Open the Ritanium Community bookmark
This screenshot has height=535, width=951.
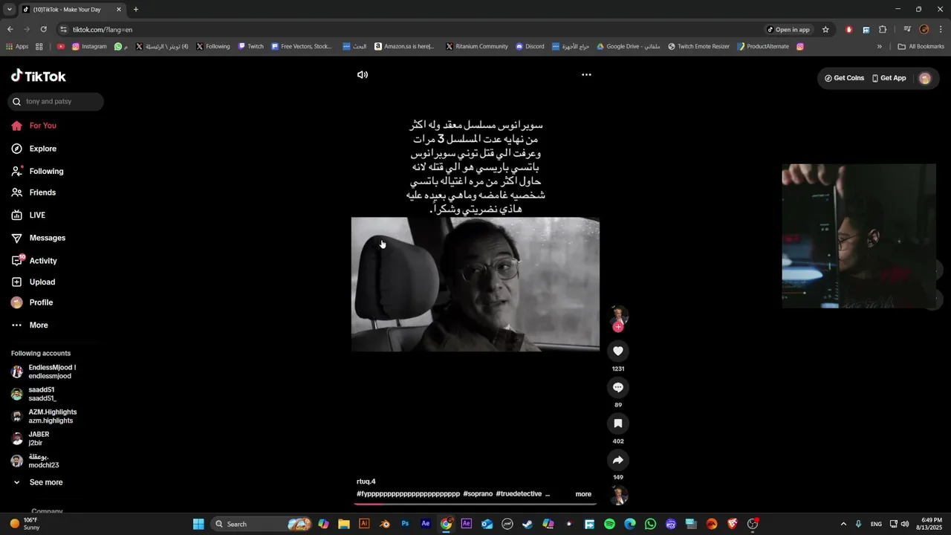click(x=476, y=46)
